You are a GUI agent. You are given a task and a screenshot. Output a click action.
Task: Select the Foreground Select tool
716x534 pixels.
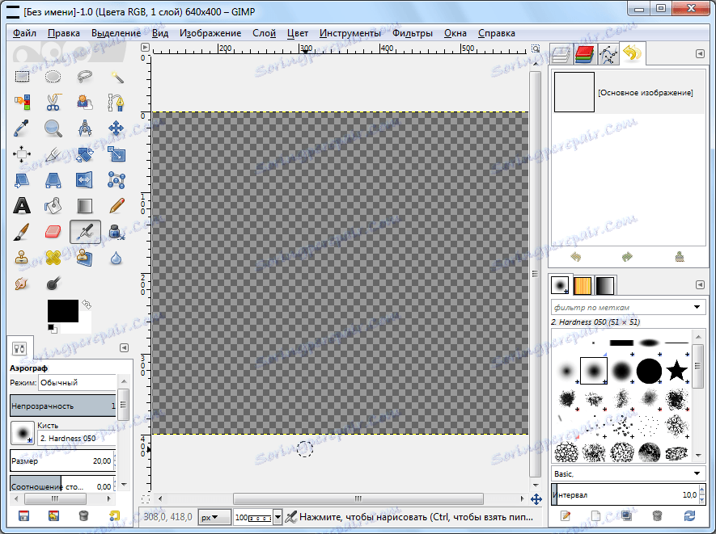tap(85, 102)
